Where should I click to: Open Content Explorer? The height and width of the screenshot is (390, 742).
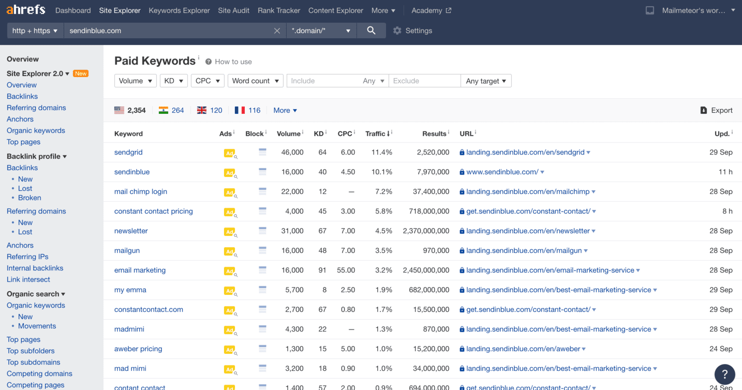pos(336,10)
